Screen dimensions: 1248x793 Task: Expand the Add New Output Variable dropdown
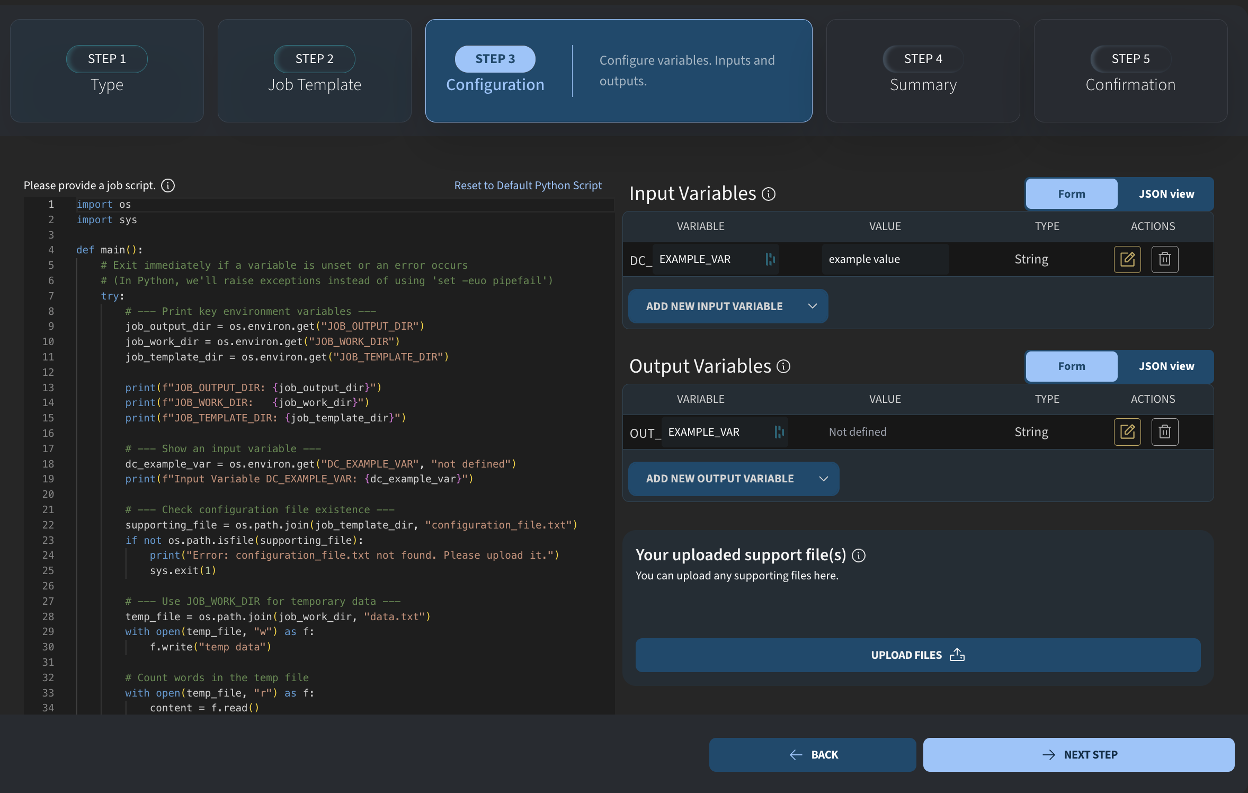coord(823,479)
